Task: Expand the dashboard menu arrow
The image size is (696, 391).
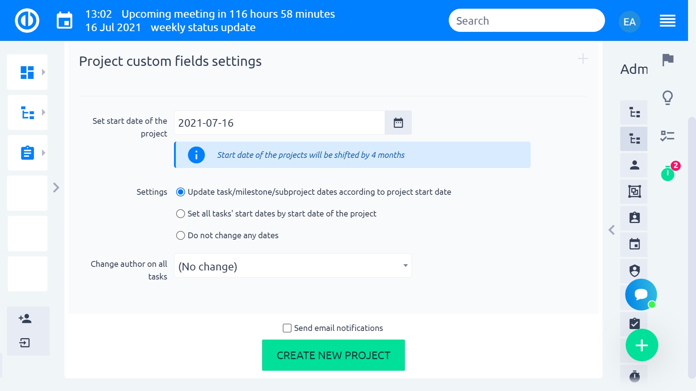Action: click(43, 72)
